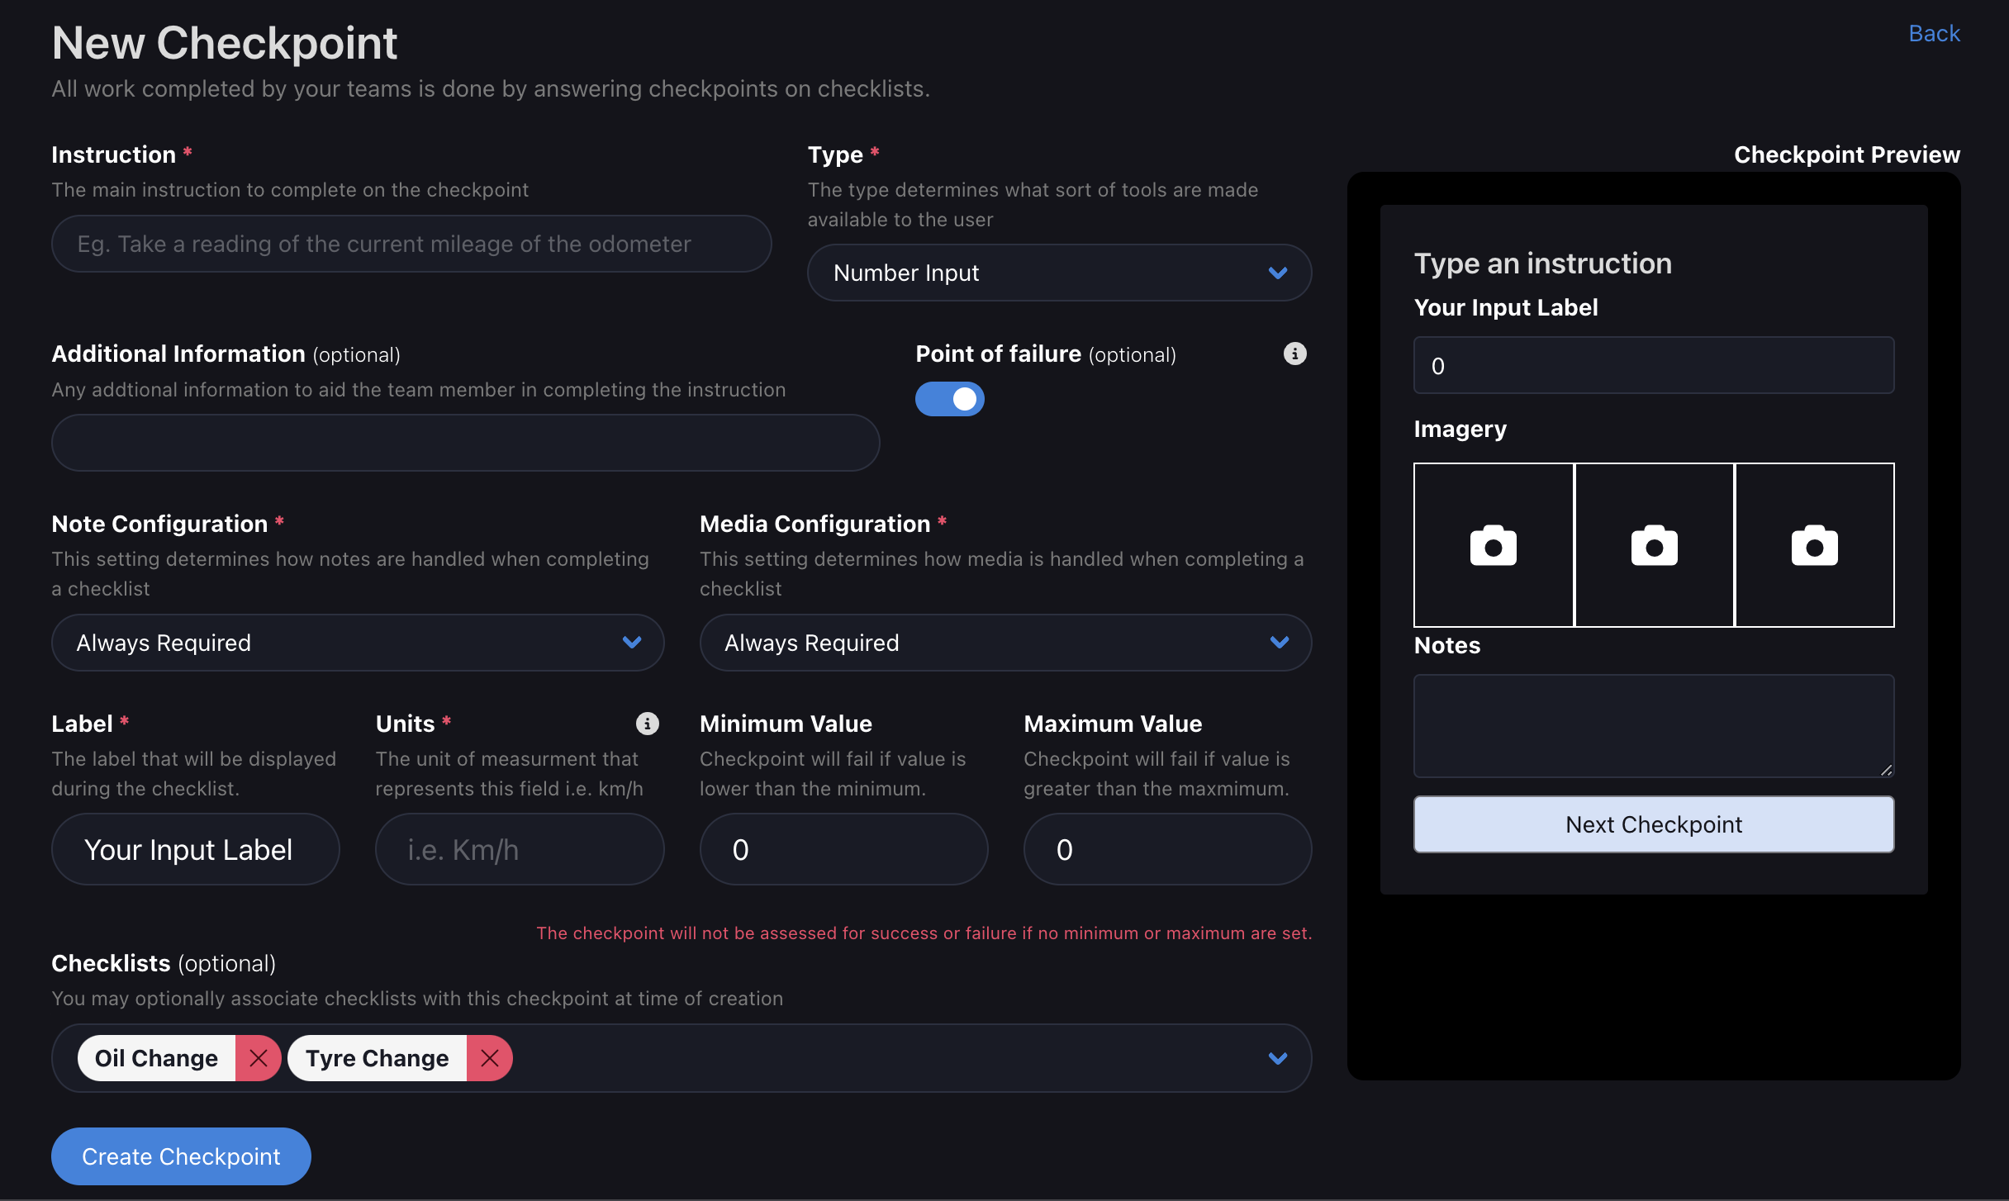Expand the Note Configuration dropdown

point(357,643)
